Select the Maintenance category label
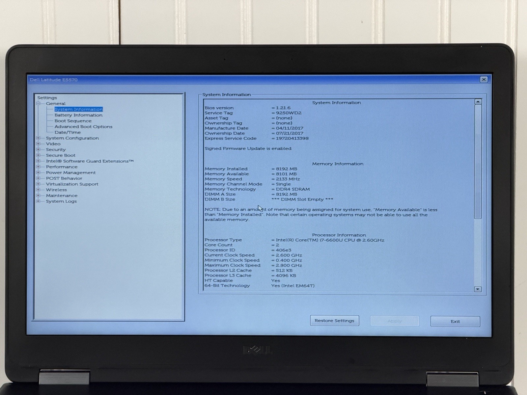 [x=62, y=196]
